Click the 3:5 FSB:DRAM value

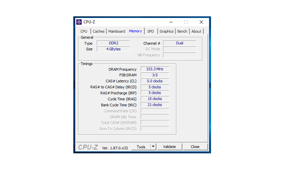155,75
